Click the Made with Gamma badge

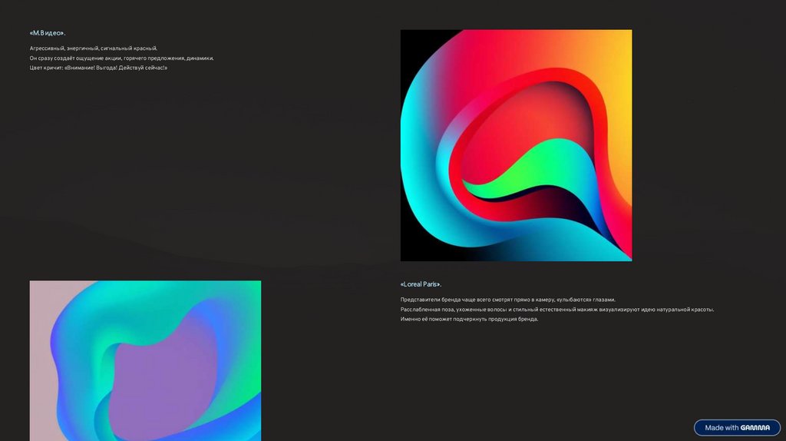737,427
